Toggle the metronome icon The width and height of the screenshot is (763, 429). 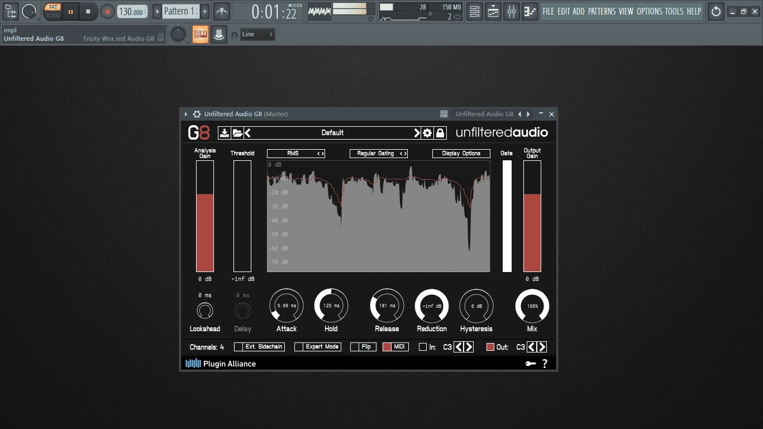click(x=222, y=11)
